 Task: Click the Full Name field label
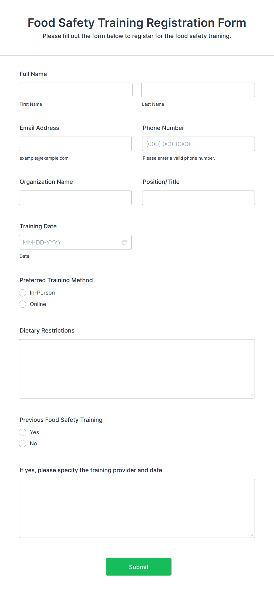tap(33, 74)
